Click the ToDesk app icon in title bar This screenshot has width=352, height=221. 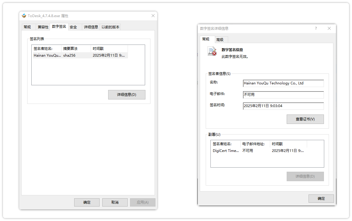click(x=24, y=16)
